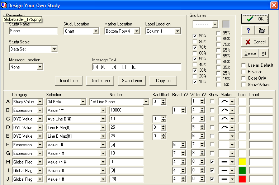Open row A curve marker selector
Viewport: 279px width, 185px height.
pos(232,102)
